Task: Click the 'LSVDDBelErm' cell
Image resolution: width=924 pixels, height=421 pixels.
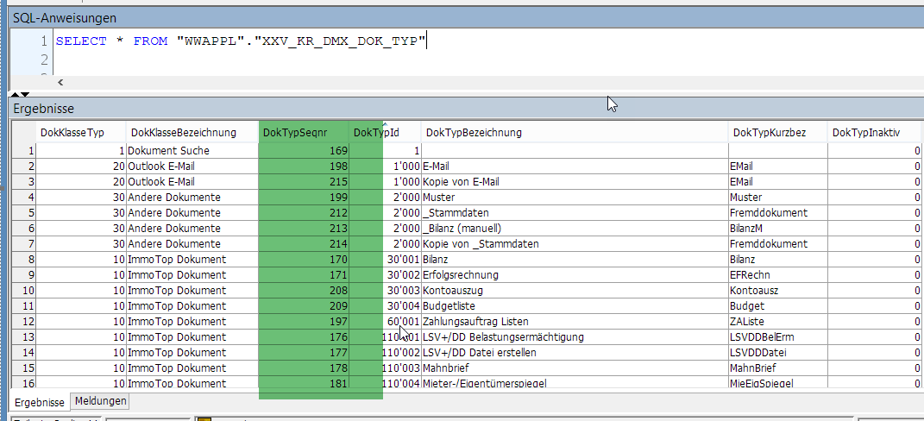Action: (778, 337)
